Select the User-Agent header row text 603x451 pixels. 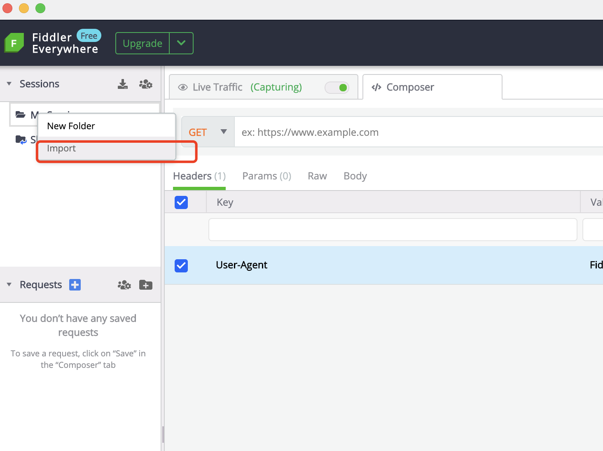[x=242, y=265]
